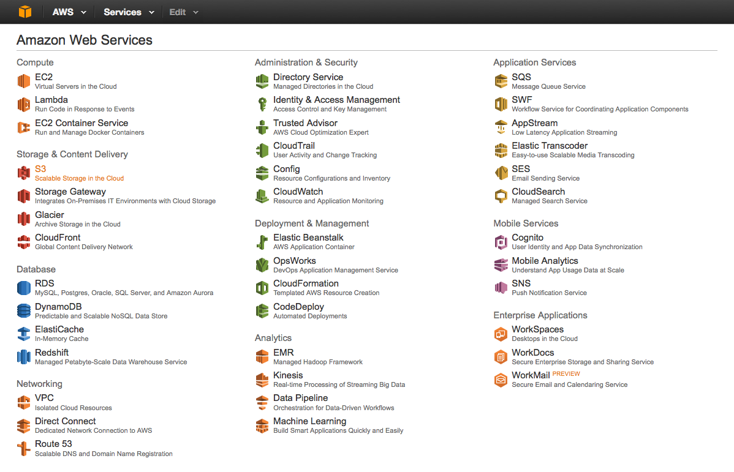The image size is (734, 472).
Task: Open the Edit dropdown menu
Action: pos(184,12)
